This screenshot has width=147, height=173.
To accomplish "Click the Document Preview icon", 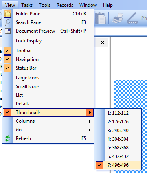I will (x=7, y=31).
